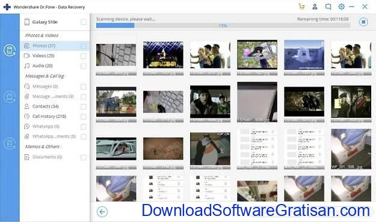
Task: Tick the Audio (20) checkbox
Action: pos(84,66)
